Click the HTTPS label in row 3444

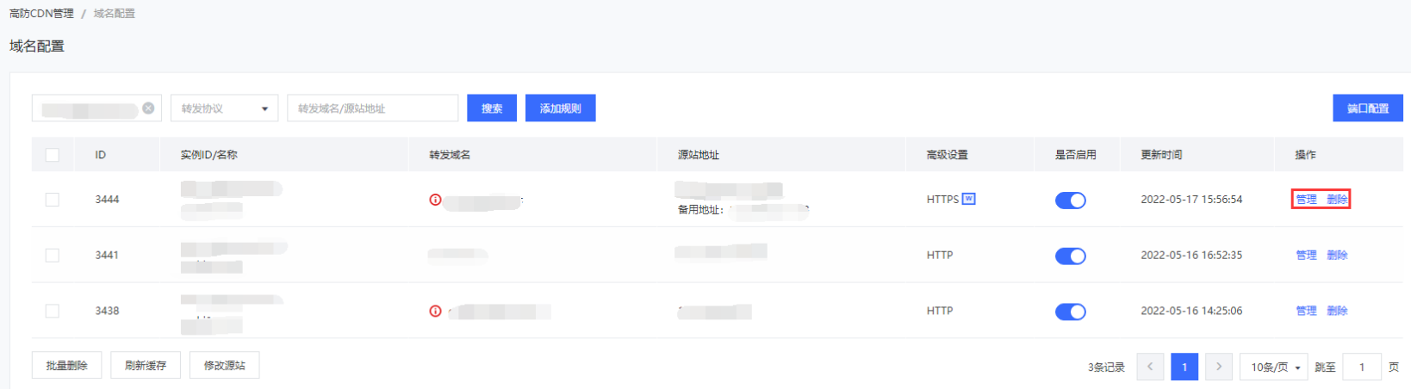pyautogui.click(x=942, y=200)
